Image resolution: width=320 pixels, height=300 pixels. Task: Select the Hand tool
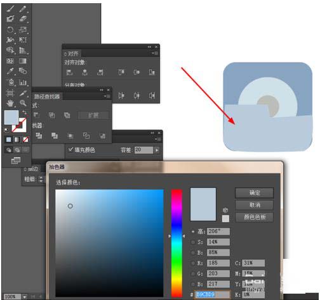10,103
